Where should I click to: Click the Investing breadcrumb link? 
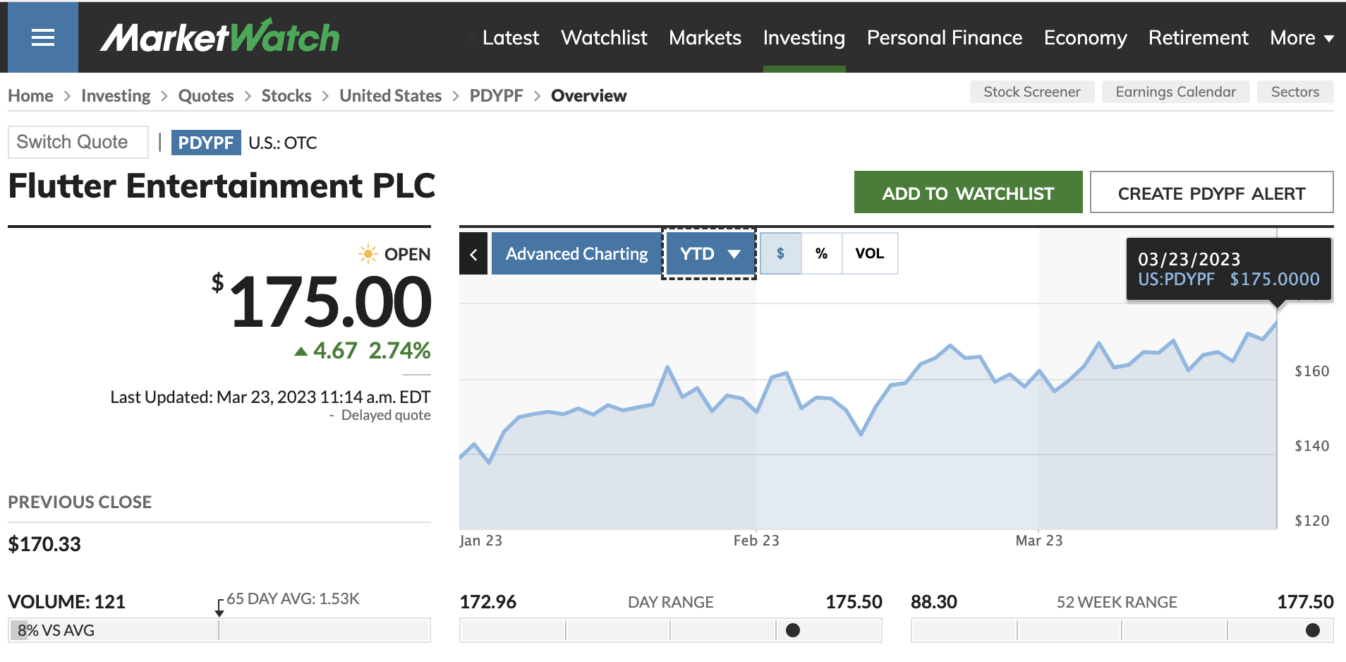[x=116, y=95]
